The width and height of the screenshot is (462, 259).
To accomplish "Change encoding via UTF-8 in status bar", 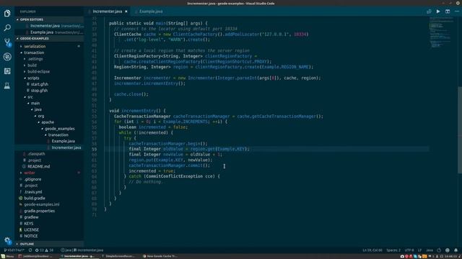I will (409, 250).
